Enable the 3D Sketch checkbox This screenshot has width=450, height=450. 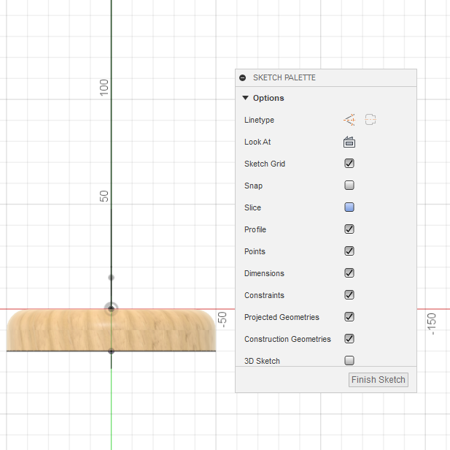click(x=349, y=360)
